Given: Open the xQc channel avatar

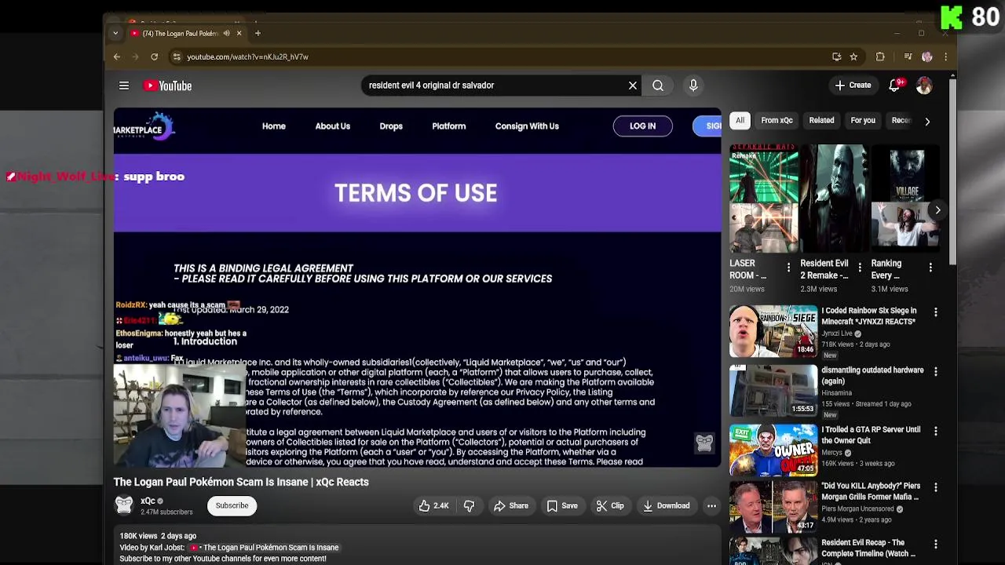Looking at the screenshot, I should click(124, 505).
